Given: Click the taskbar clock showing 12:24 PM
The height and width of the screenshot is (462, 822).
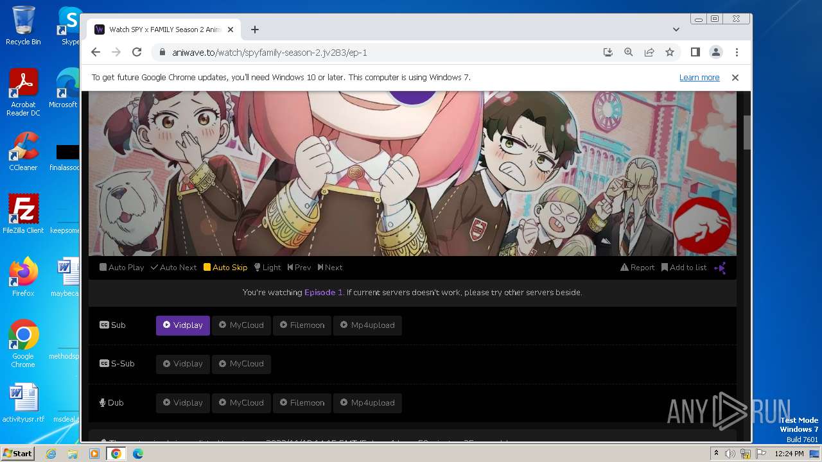Looking at the screenshot, I should point(789,454).
